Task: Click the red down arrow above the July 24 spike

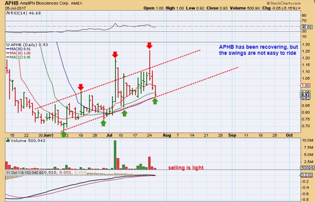Action: coord(149,45)
